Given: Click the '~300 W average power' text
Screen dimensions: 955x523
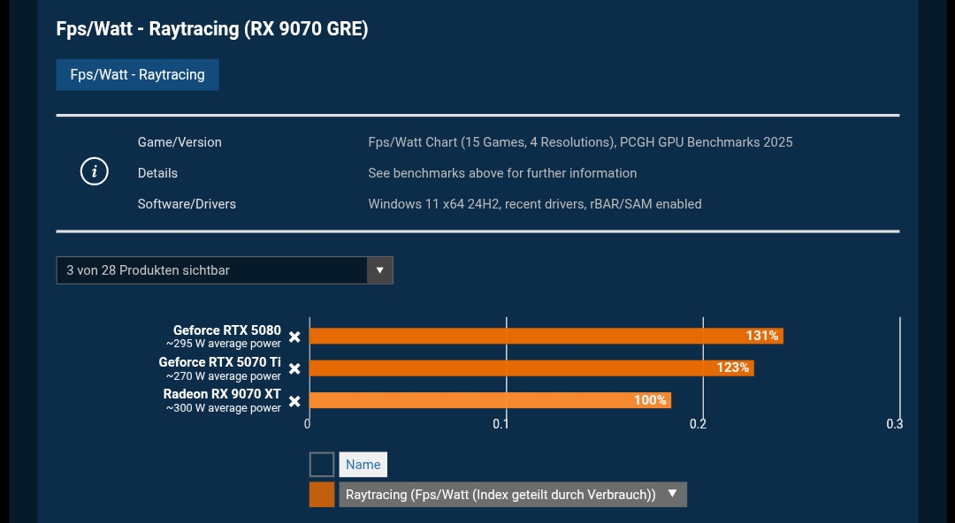Looking at the screenshot, I should (224, 408).
